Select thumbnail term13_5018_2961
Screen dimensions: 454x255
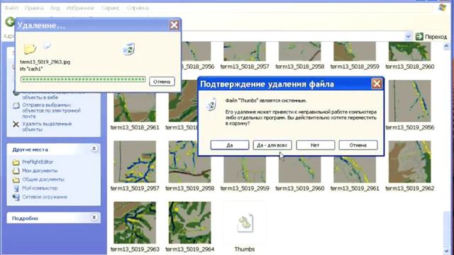pyautogui.click(x=135, y=107)
